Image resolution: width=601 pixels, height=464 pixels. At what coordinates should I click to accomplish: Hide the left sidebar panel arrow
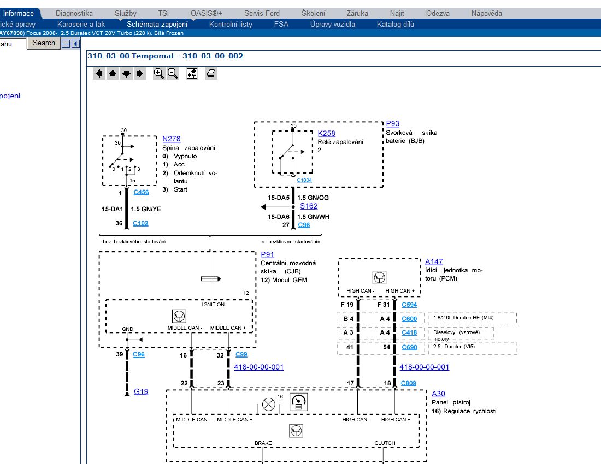click(75, 44)
